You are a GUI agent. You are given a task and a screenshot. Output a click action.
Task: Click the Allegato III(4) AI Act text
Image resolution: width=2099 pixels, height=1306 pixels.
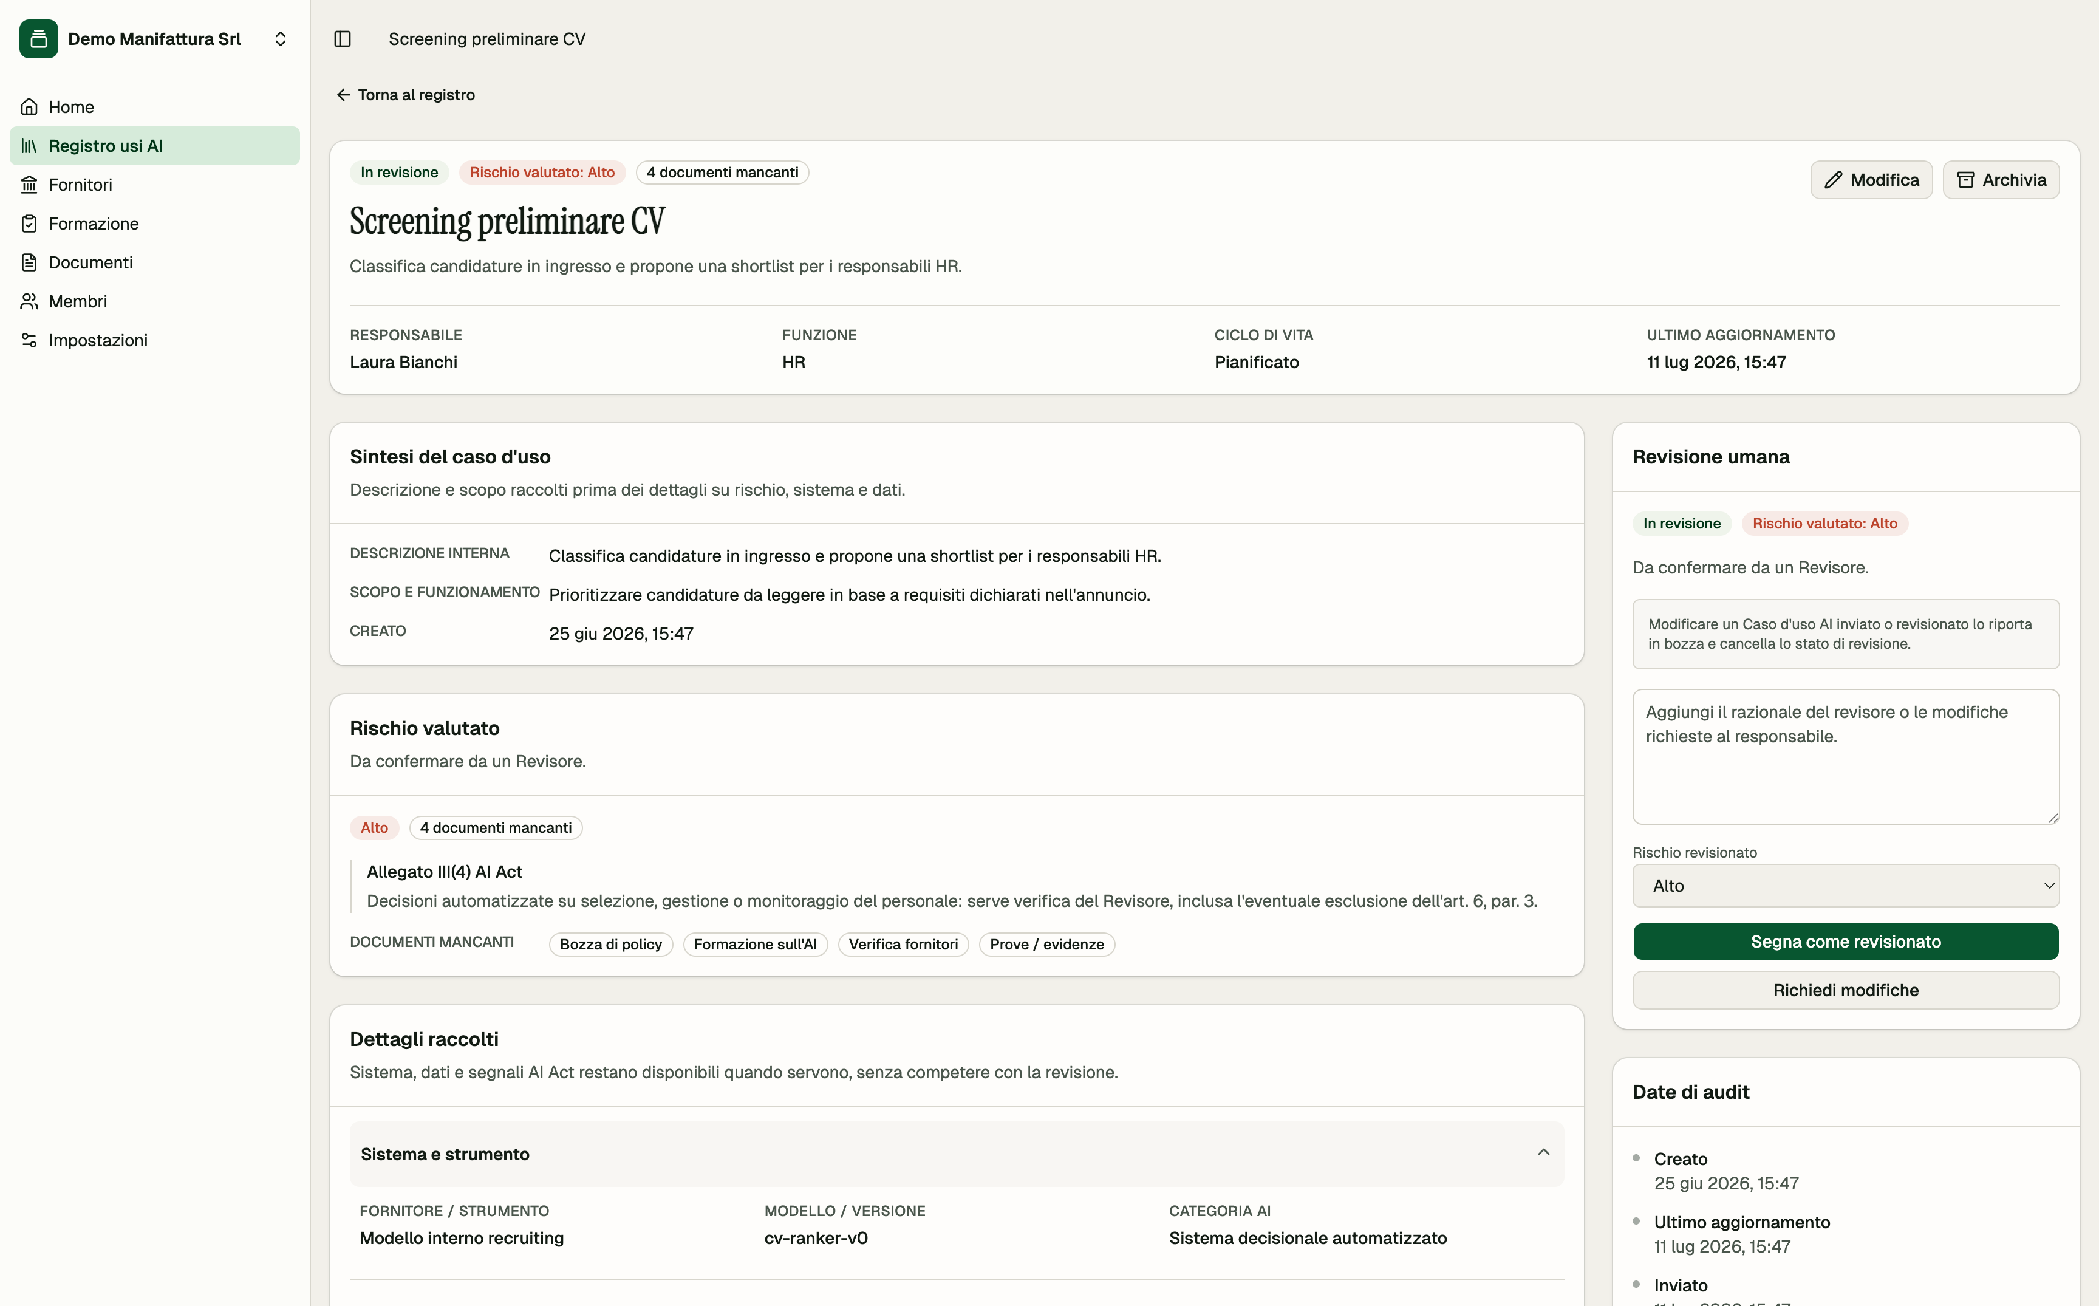pos(445,872)
